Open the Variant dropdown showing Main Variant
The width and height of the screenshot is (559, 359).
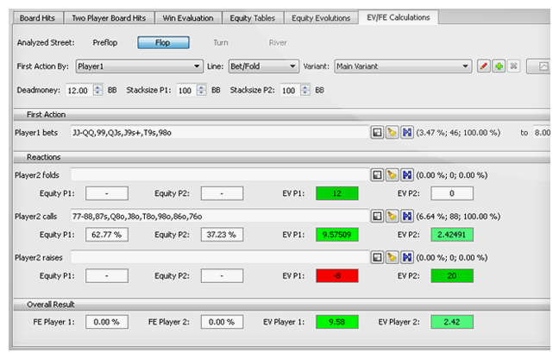click(403, 66)
